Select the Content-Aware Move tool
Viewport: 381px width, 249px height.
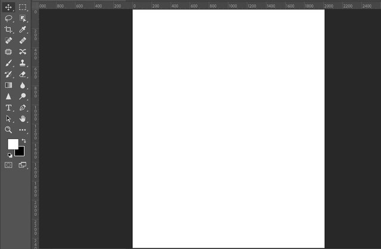pos(23,52)
